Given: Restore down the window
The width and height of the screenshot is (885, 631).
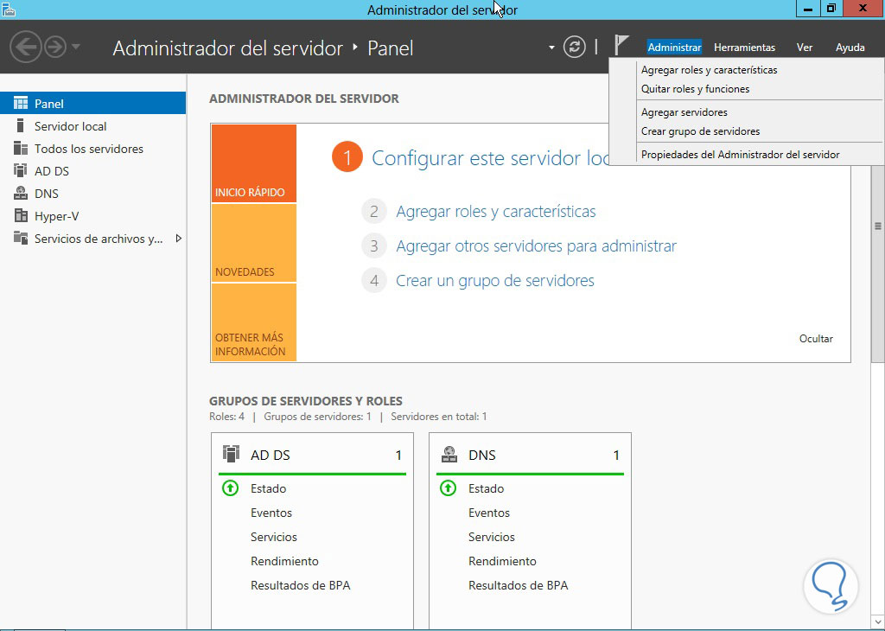Looking at the screenshot, I should (831, 9).
